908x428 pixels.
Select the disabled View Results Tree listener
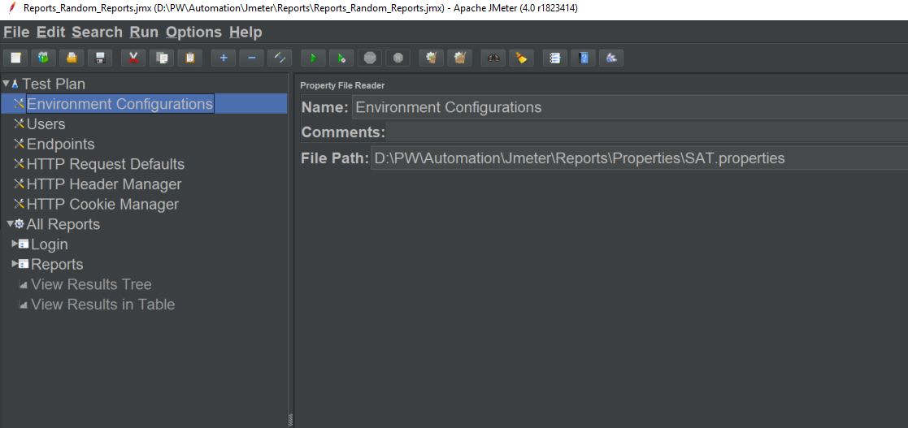pos(91,284)
